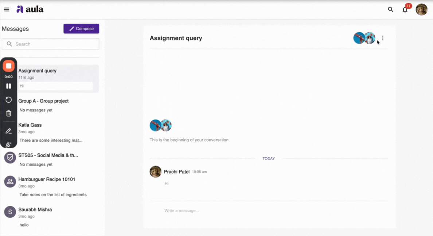The height and width of the screenshot is (236, 433).
Task: Stop the screen recording
Action: [8, 66]
